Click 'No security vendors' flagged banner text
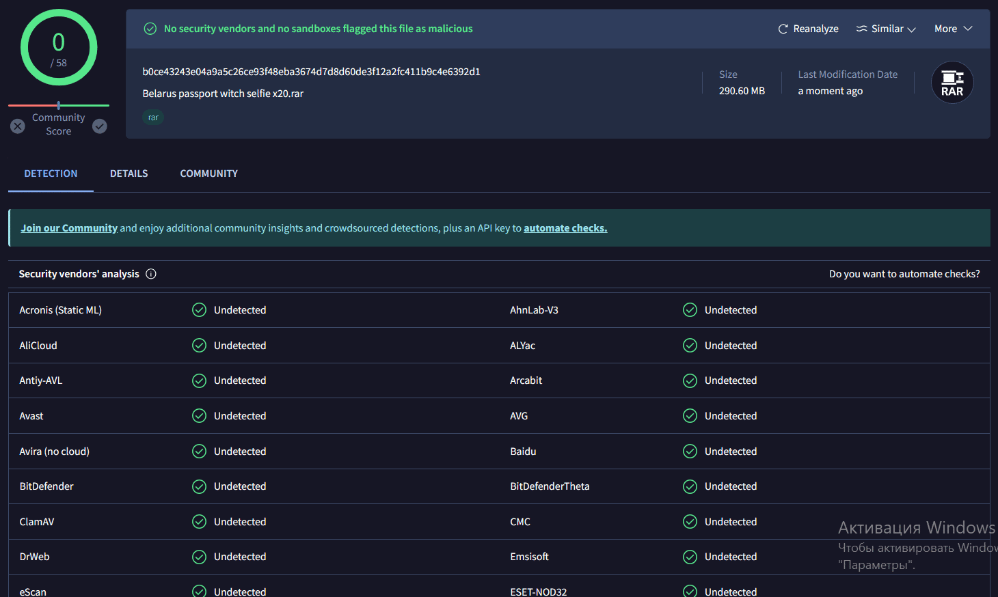 [319, 29]
